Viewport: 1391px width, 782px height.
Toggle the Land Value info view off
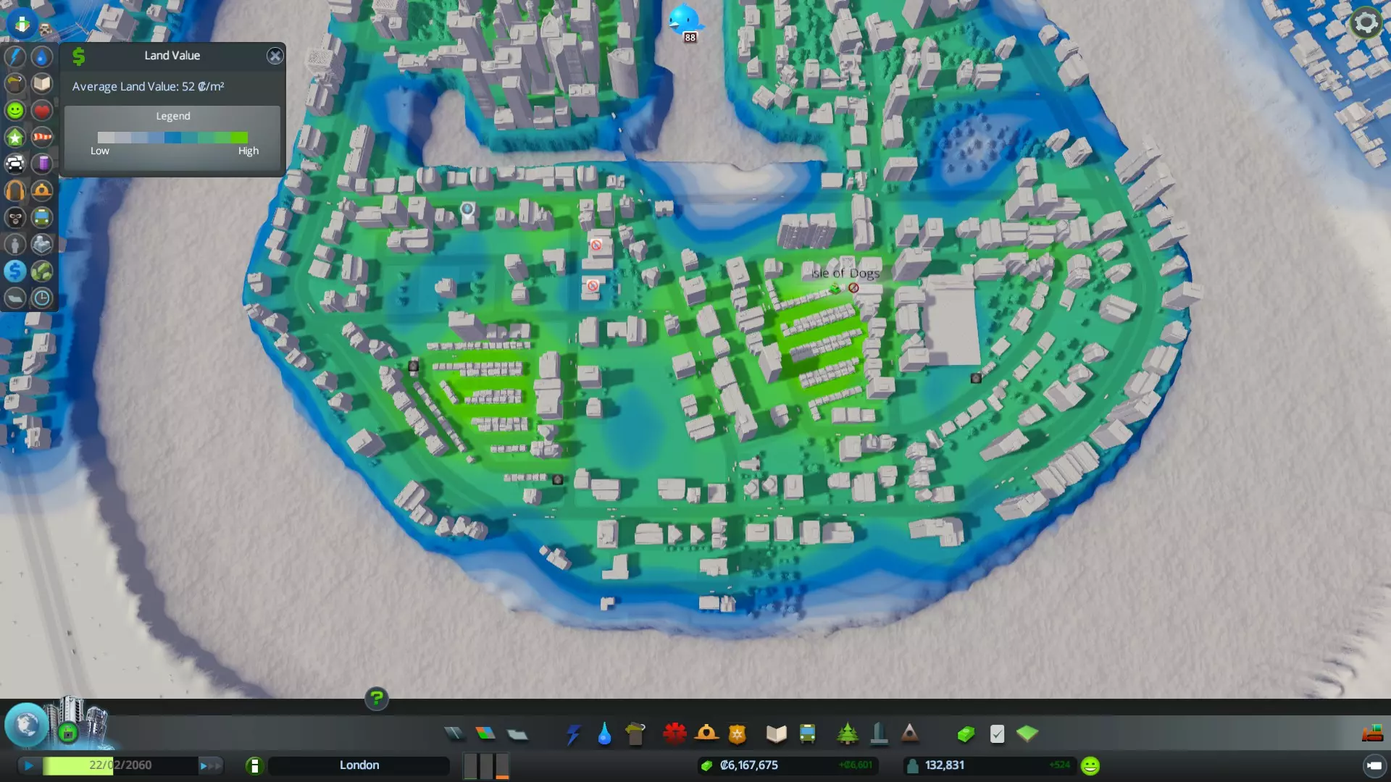[15, 271]
